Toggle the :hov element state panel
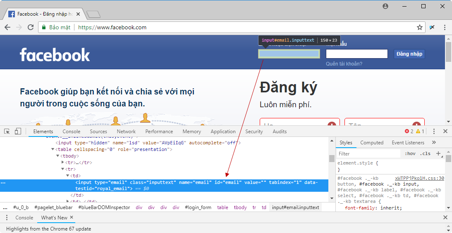 410,154
